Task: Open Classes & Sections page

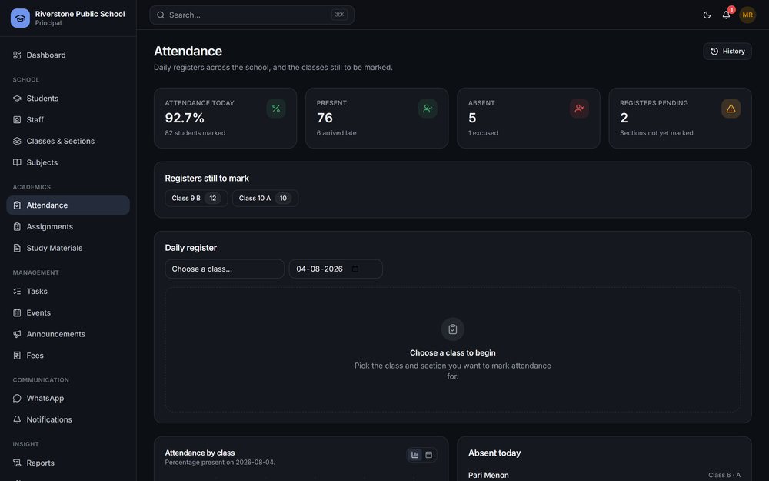Action: [68, 141]
